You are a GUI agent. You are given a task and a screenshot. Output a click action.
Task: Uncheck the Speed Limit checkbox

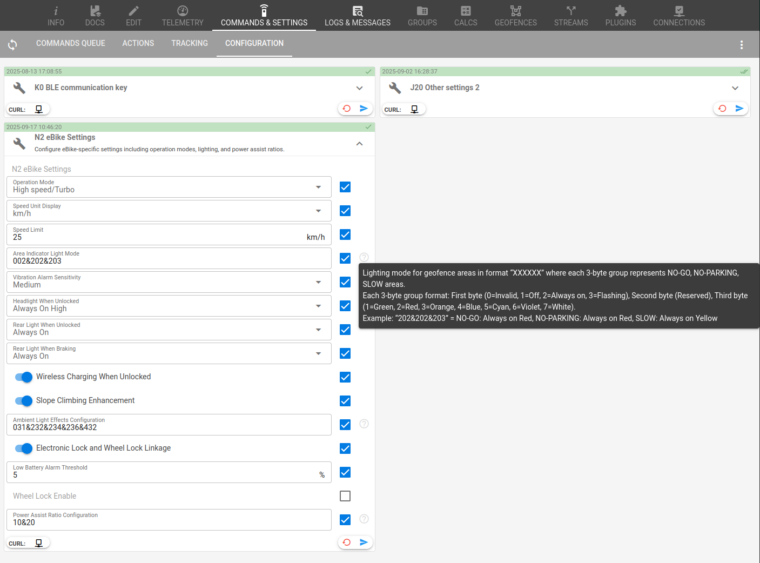(x=345, y=234)
